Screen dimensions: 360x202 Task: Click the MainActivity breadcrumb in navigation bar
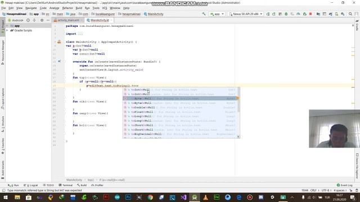(x=154, y=14)
